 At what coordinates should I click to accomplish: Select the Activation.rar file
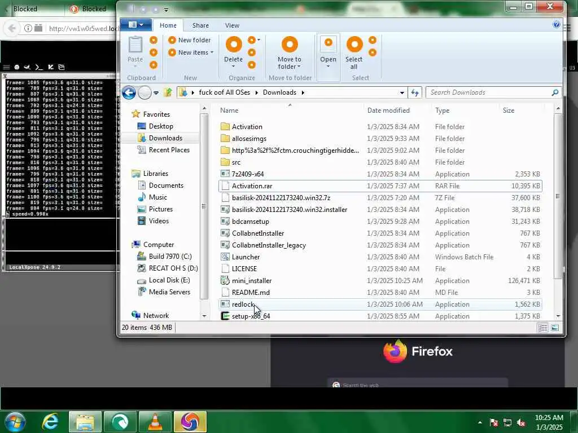click(x=380, y=186)
